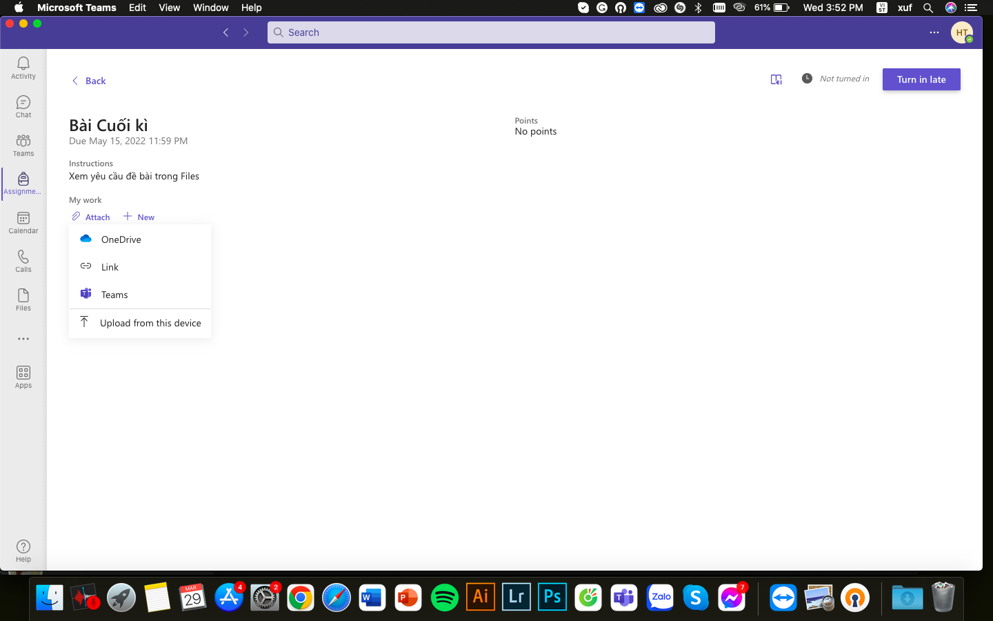
Task: Launch Spotify from the Dock
Action: pos(444,598)
